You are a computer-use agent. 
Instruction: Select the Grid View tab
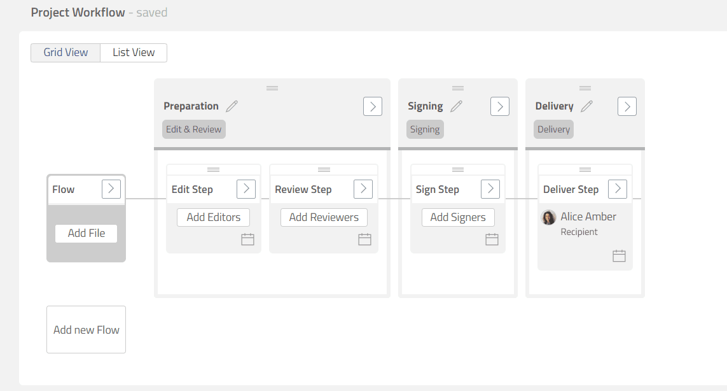pos(66,53)
